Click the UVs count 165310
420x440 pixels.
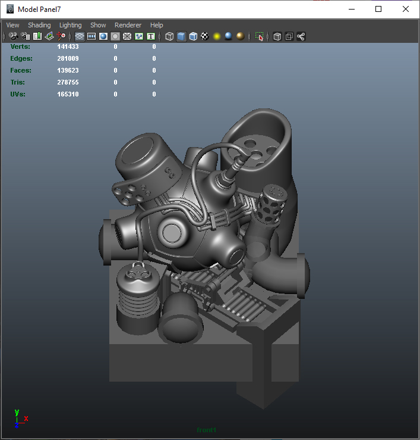(x=68, y=94)
